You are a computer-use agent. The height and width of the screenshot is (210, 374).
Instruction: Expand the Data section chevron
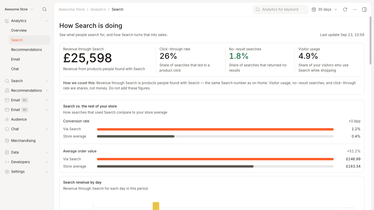47,152
